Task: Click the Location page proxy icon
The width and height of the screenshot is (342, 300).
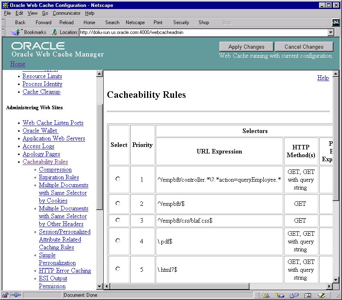Action: point(54,32)
